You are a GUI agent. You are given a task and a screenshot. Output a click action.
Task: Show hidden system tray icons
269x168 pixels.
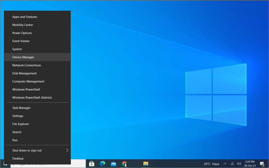tap(225, 164)
